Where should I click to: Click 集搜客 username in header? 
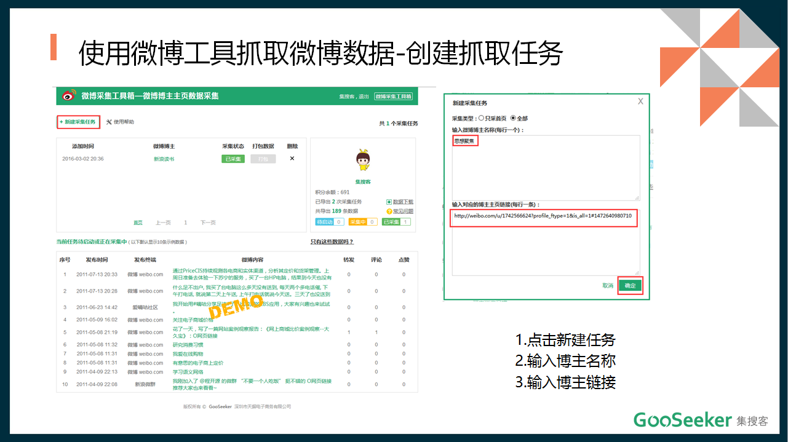click(x=348, y=97)
